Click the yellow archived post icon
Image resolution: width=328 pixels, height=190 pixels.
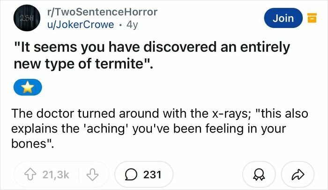pos(310,18)
